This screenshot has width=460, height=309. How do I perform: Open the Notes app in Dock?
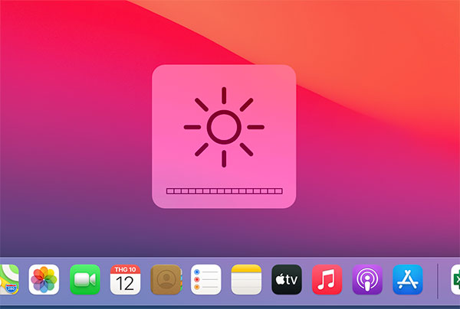tap(246, 279)
